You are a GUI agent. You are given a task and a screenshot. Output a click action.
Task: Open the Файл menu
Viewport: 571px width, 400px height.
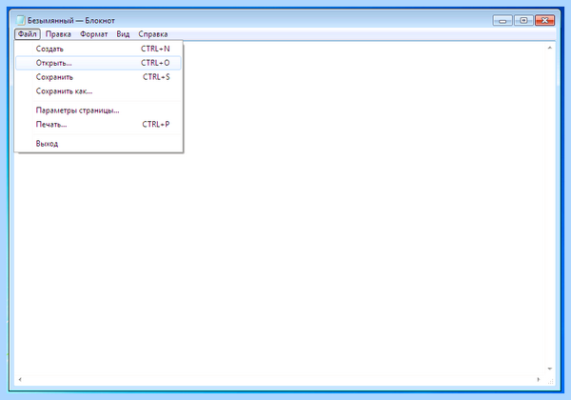coord(28,34)
